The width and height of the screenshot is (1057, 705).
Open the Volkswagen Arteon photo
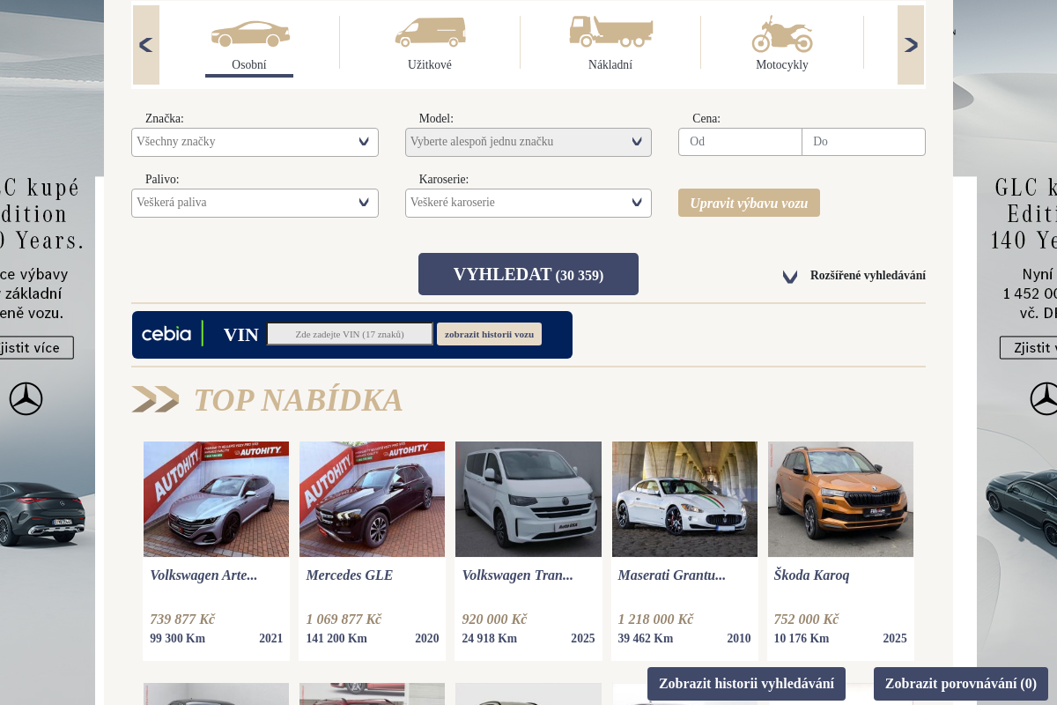point(216,499)
